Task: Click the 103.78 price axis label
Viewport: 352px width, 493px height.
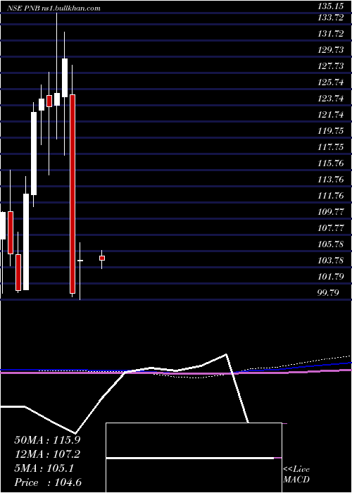Action: (x=331, y=261)
